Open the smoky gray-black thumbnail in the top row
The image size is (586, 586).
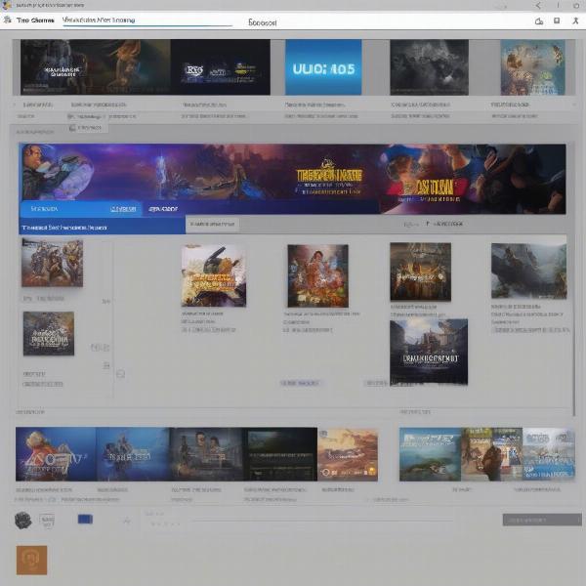click(x=429, y=67)
